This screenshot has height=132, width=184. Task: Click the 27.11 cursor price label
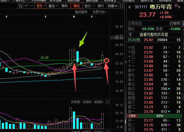(117, 38)
